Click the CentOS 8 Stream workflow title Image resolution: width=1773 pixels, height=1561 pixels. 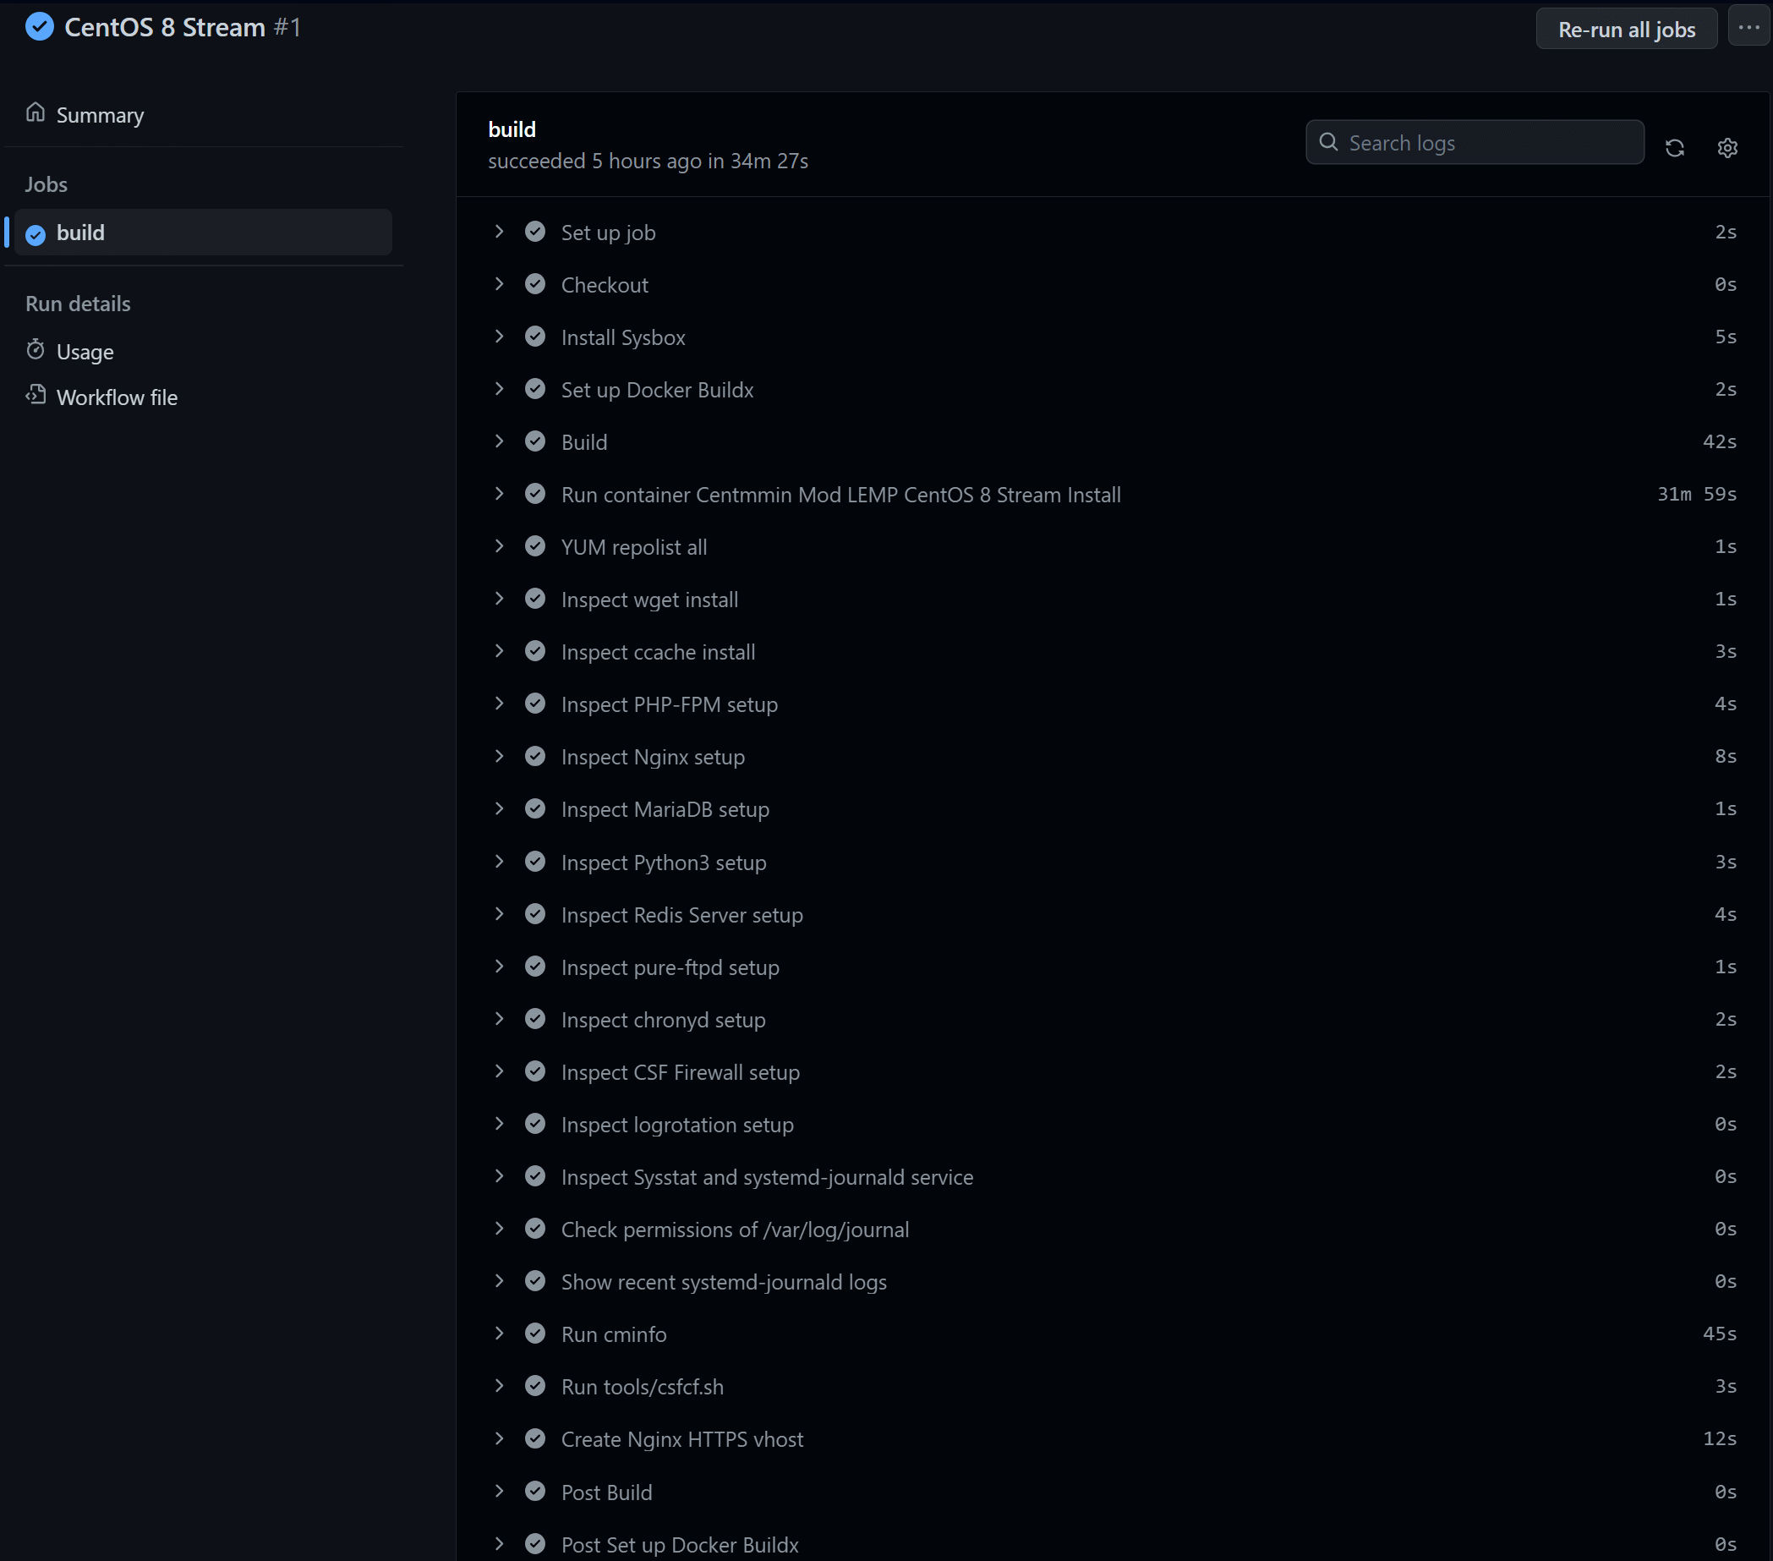pos(165,27)
